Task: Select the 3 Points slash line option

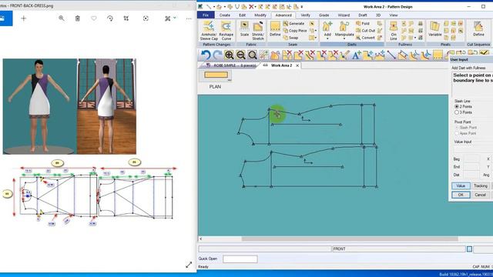Action: [x=457, y=112]
